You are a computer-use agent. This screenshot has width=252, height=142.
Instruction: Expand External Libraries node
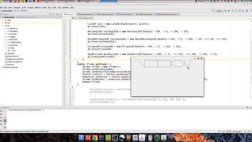click(1, 67)
